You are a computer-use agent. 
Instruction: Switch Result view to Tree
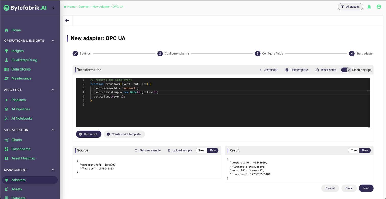point(354,150)
